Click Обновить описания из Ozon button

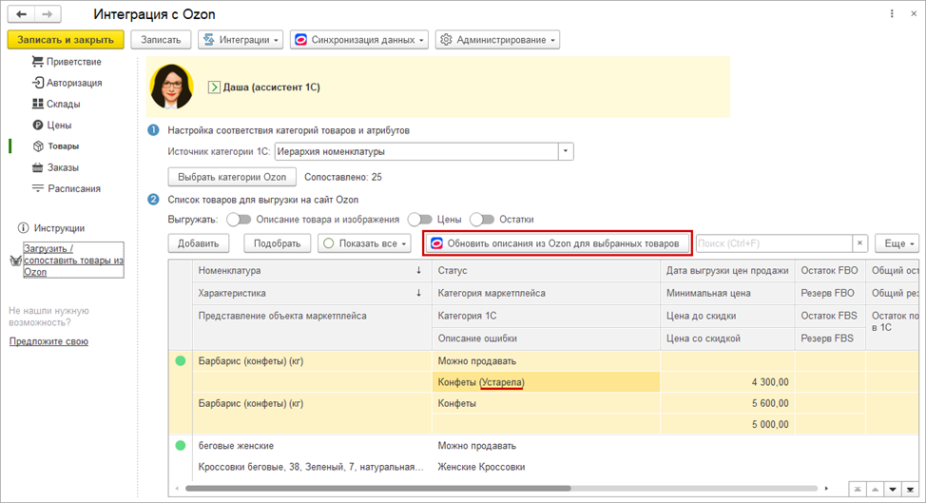(557, 243)
